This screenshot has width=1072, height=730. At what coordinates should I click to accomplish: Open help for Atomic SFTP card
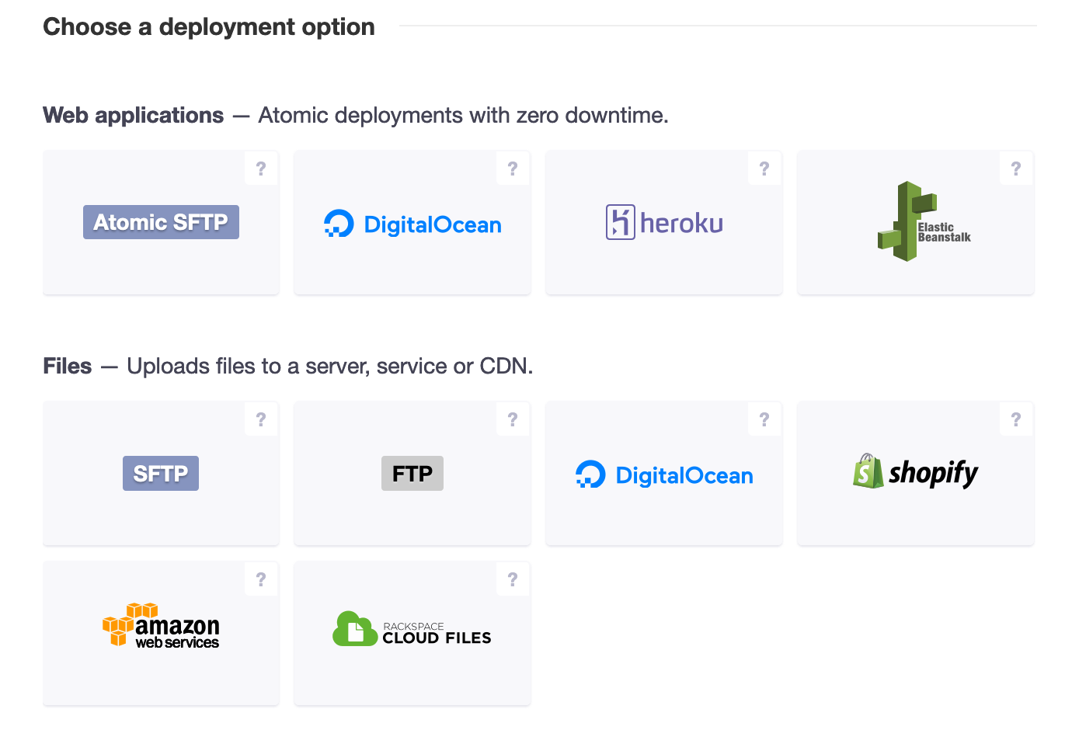point(261,169)
